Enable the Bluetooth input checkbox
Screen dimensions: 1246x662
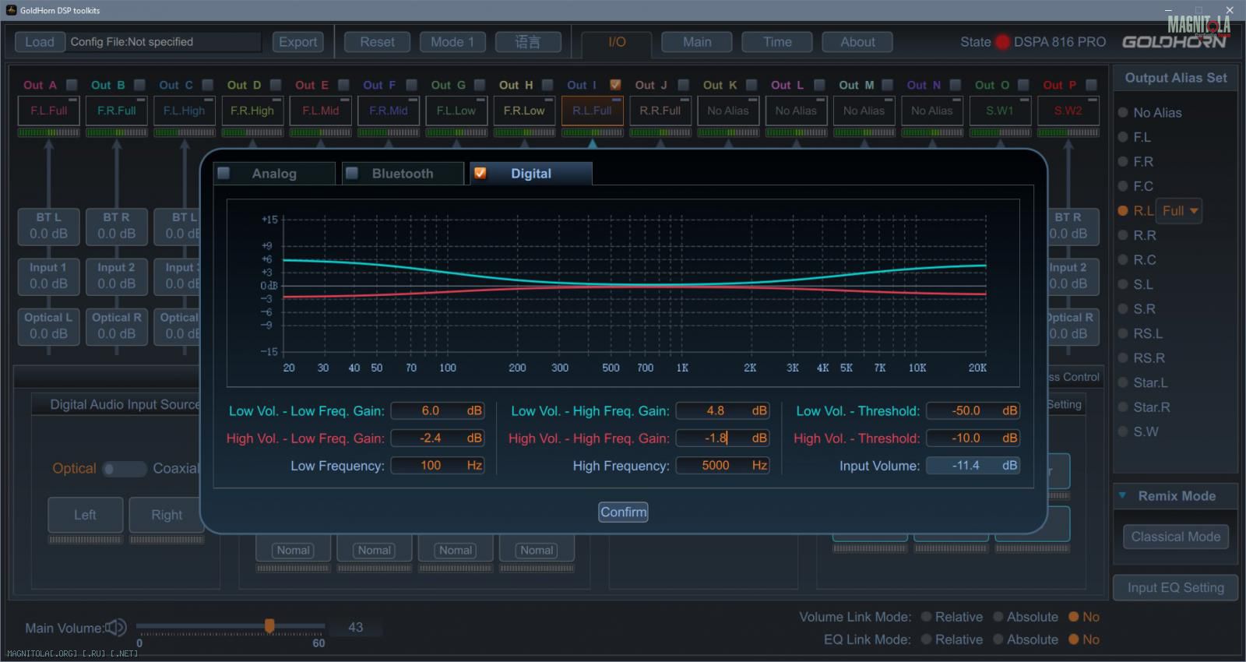pos(352,173)
